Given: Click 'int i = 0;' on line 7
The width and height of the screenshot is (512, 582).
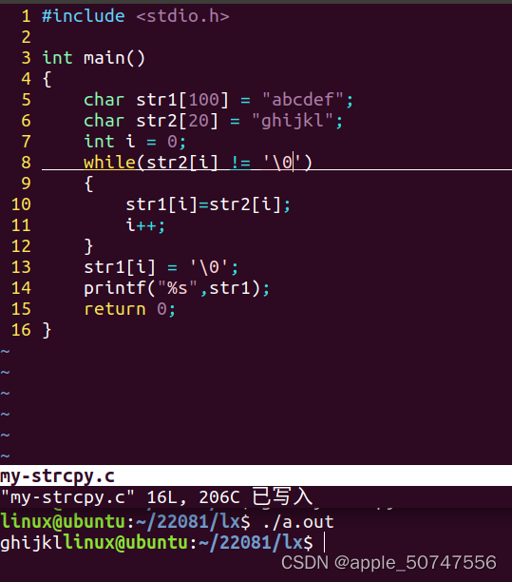Looking at the screenshot, I should pyautogui.click(x=135, y=142).
